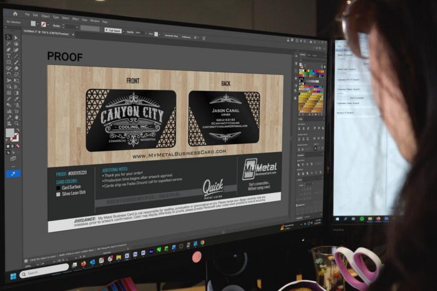Click the Jason Canal back card artwork
Screen dimensions: 437x291
point(224,118)
